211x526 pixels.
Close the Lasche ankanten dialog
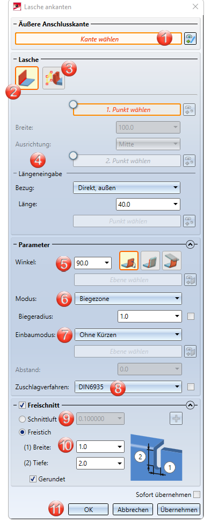196,6
